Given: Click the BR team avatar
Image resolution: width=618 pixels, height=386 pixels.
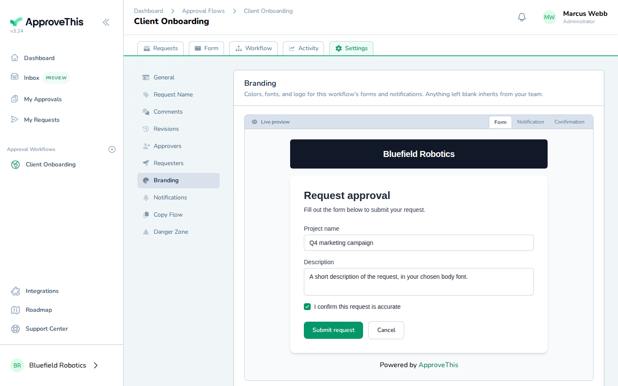Looking at the screenshot, I should point(17,365).
